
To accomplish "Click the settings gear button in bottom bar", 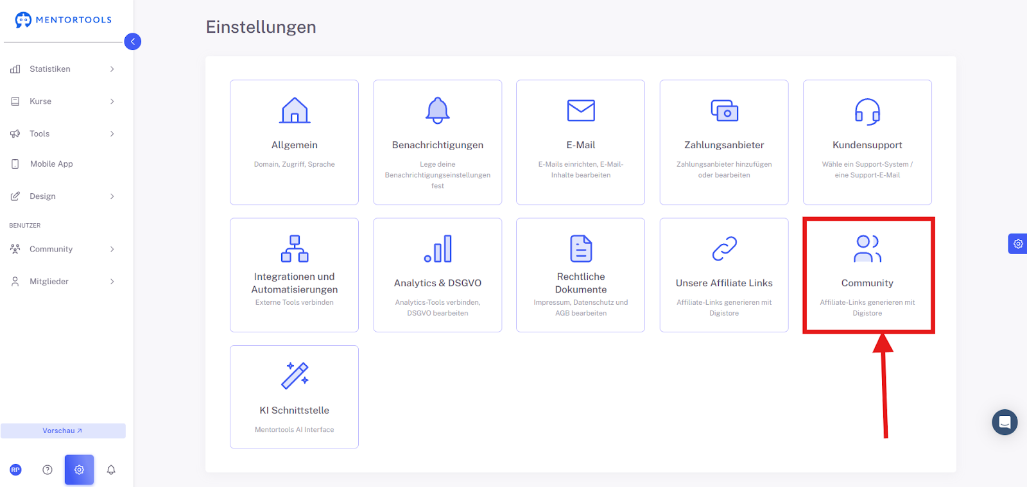I will click(x=79, y=470).
